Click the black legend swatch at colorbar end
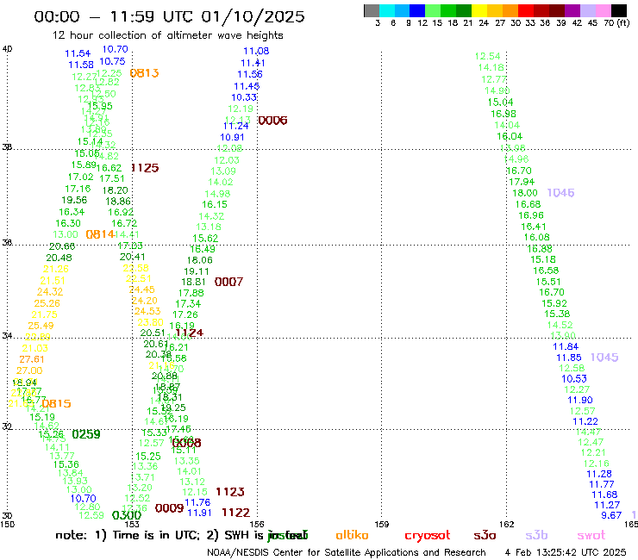The image size is (638, 560). [619, 10]
